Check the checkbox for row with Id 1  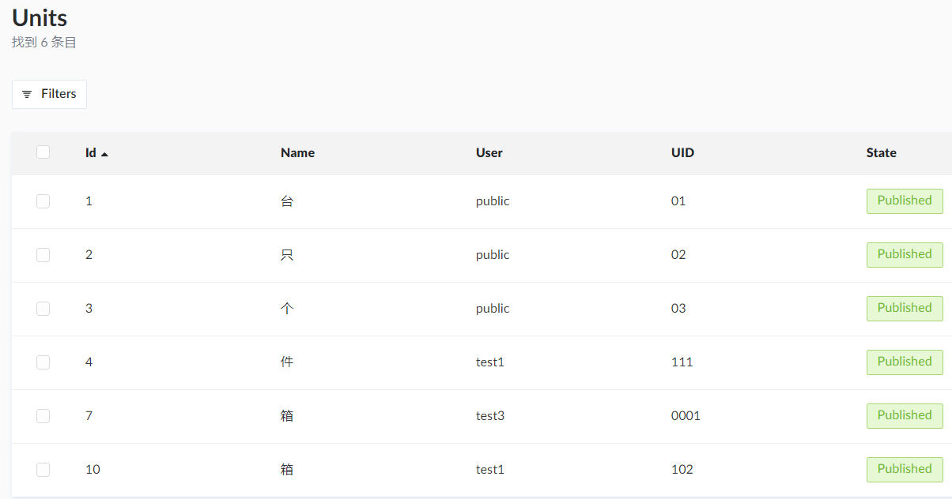pos(43,201)
